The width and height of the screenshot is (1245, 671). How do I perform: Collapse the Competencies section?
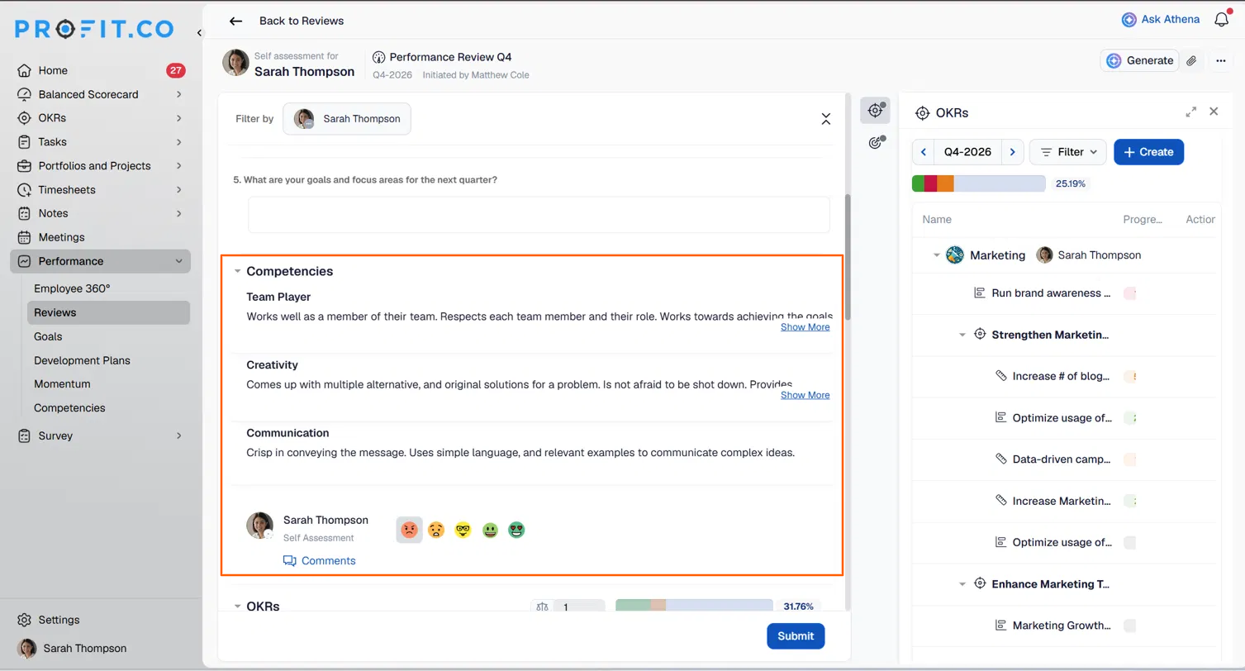coord(237,271)
